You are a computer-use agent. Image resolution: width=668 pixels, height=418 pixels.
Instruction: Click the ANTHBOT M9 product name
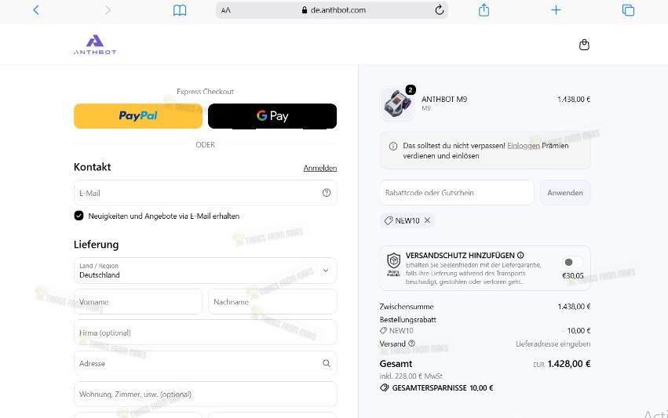tap(444, 99)
